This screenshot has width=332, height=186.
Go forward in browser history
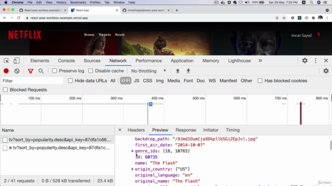[11, 18]
